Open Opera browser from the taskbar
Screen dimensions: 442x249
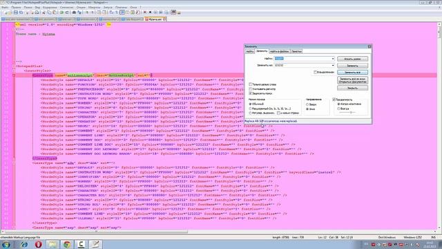tap(39, 244)
